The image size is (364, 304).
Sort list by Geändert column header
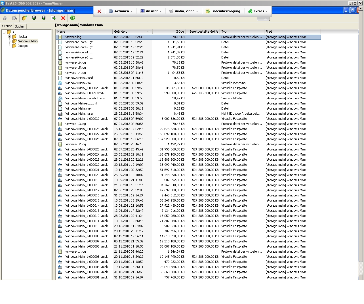click(x=132, y=32)
